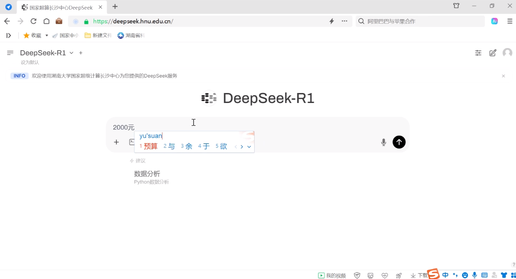Click the DeepSeek-R1 logo above the prompt box
This screenshot has height=279, width=516.
(x=209, y=98)
